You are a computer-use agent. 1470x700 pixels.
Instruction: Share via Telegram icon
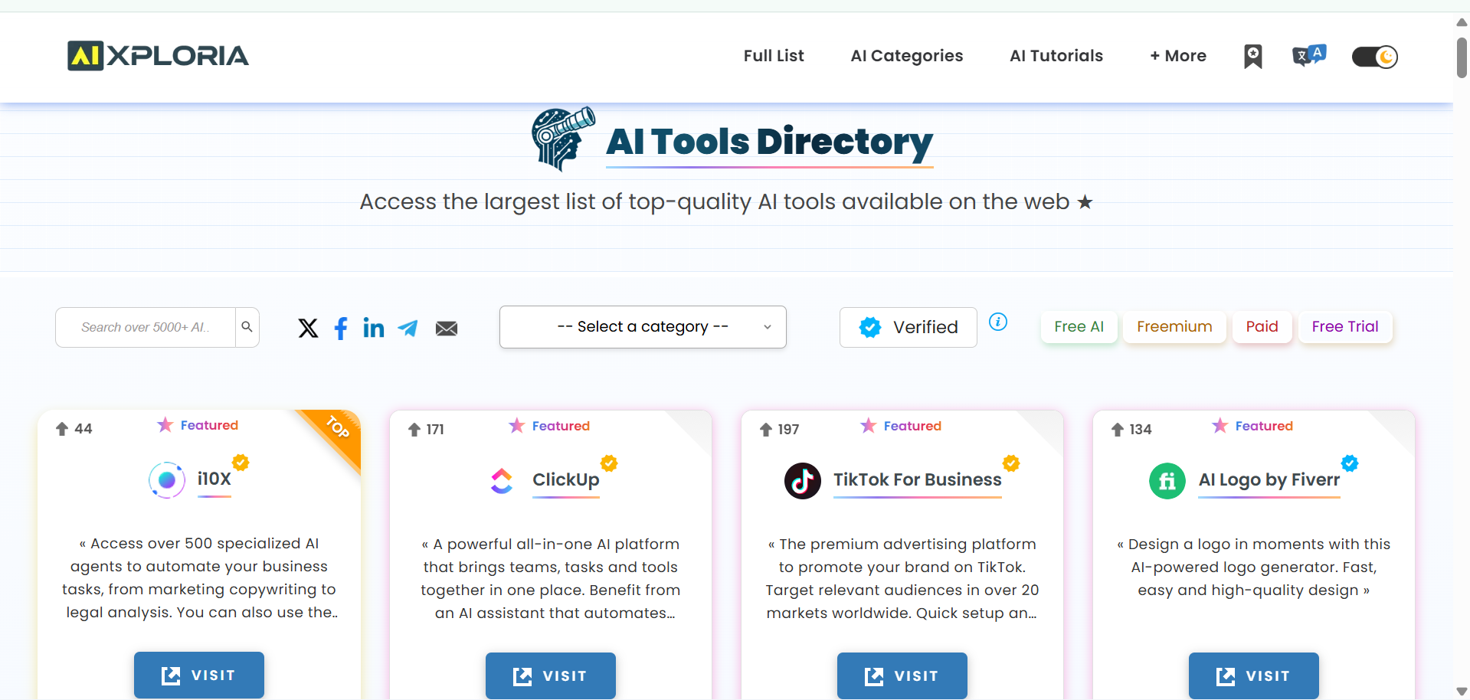[x=408, y=328]
